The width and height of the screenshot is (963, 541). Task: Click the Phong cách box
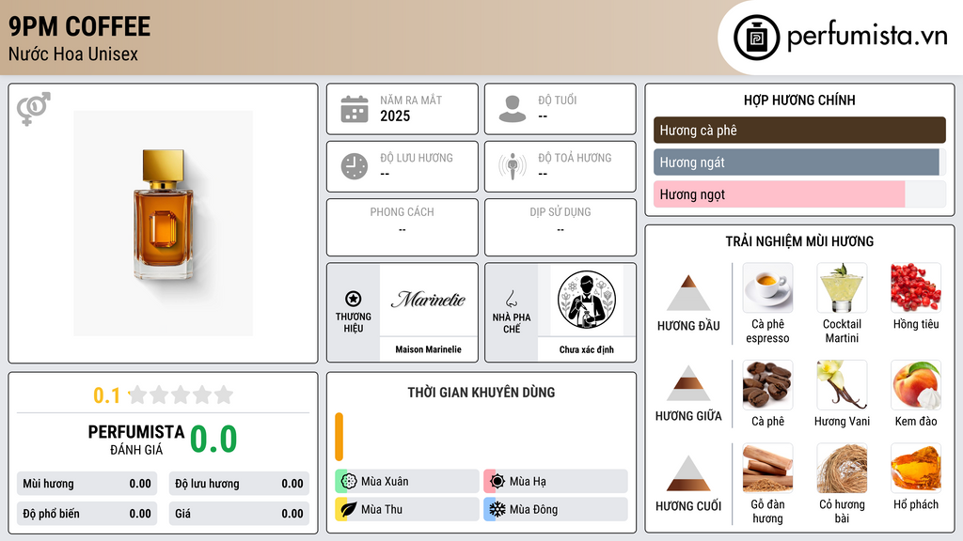[403, 227]
